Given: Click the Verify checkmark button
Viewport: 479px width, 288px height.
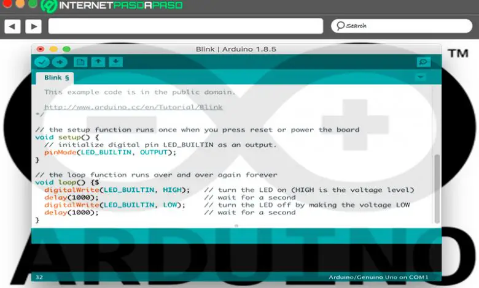Looking at the screenshot, I should click(x=42, y=62).
